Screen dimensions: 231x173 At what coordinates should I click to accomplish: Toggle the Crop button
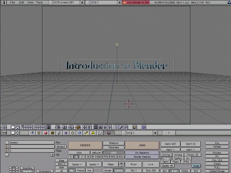(196, 166)
